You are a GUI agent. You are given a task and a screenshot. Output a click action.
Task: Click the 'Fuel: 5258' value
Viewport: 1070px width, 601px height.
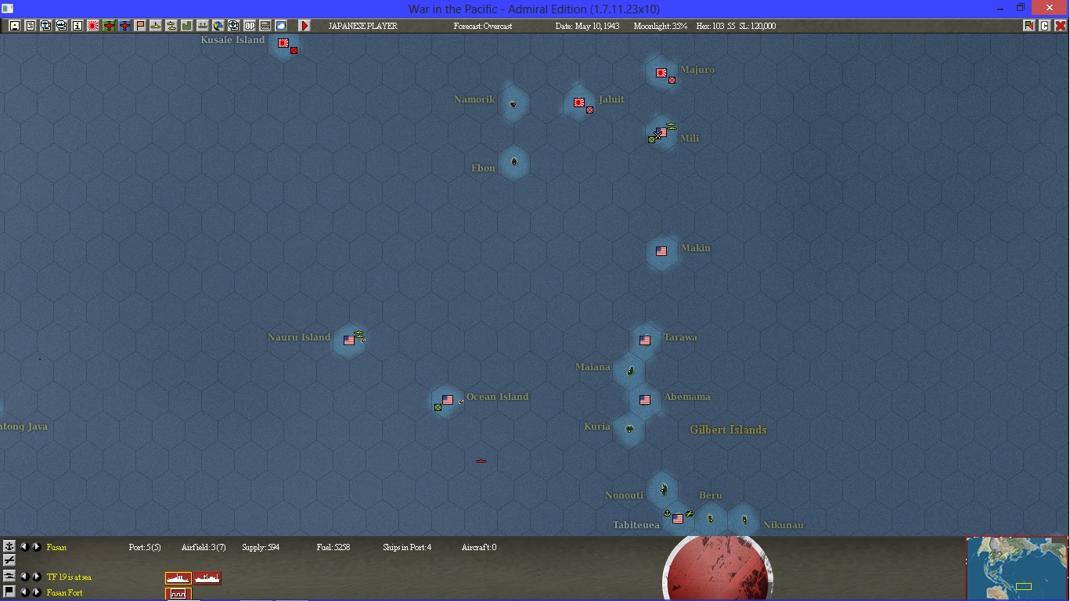point(333,547)
